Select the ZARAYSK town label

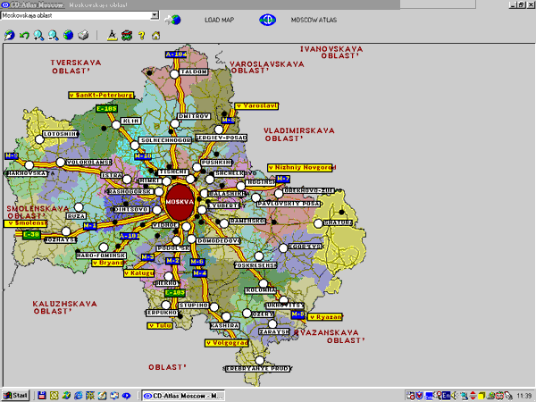274,331
